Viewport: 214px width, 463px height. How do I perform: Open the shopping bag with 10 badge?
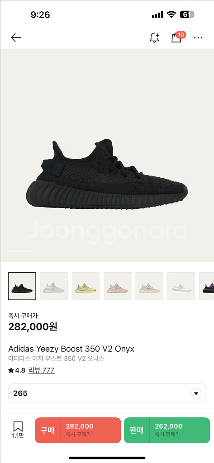click(x=178, y=37)
